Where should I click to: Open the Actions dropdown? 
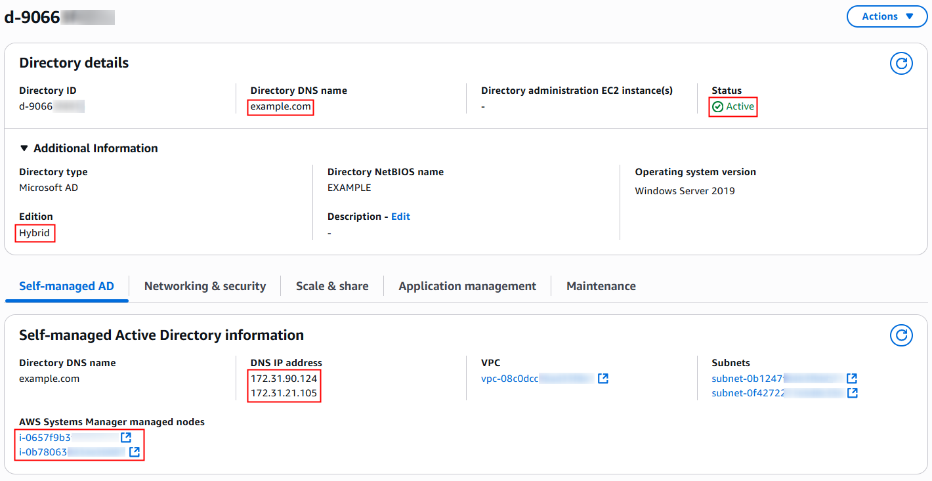click(887, 16)
